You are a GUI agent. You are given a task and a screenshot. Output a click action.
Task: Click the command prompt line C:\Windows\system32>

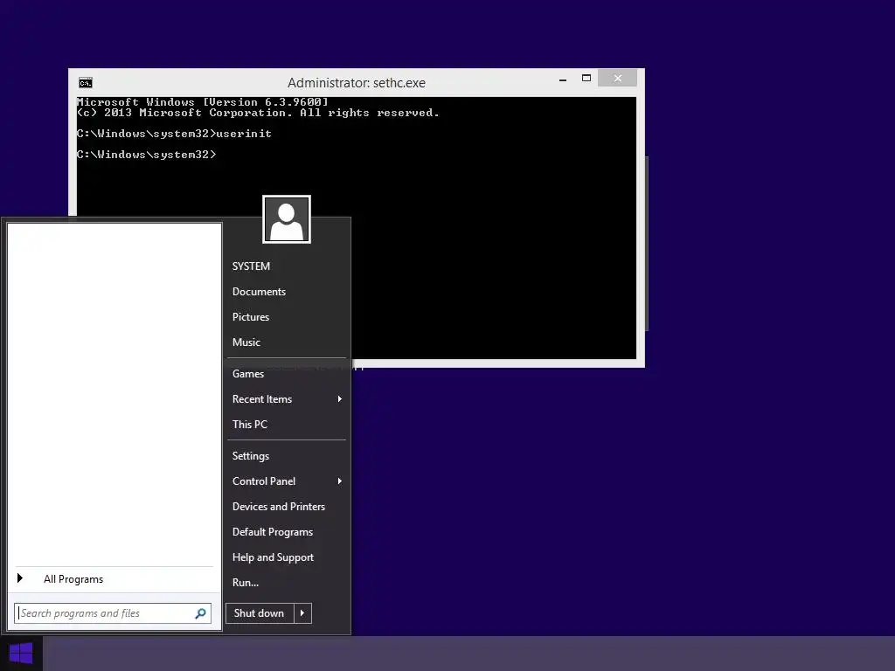click(x=147, y=155)
